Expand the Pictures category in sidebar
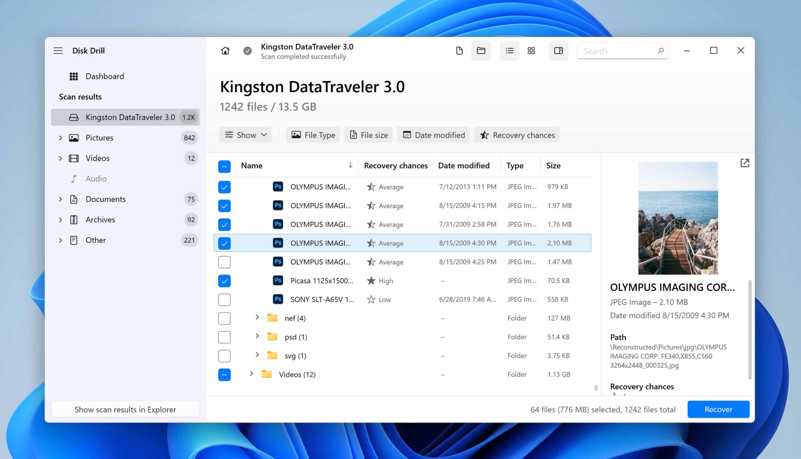801x459 pixels. click(61, 138)
